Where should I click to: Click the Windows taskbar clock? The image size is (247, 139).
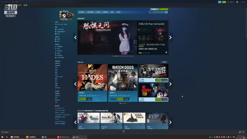point(241,137)
